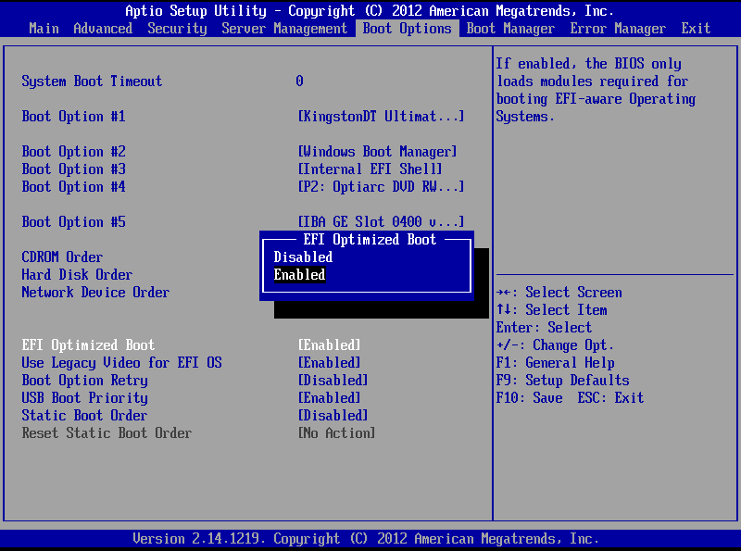
Task: Switch to the Advanced tab
Action: coord(103,29)
